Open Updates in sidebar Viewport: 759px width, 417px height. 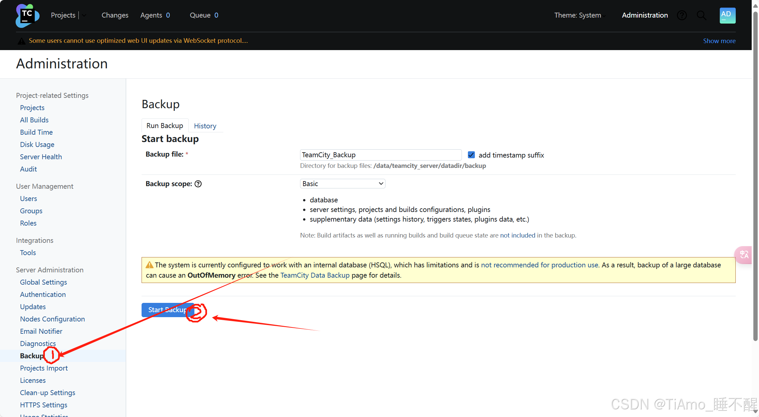[x=33, y=307]
